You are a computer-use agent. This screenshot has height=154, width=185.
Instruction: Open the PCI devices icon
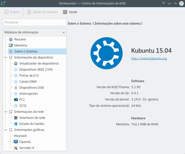pyautogui.click(x=16, y=100)
